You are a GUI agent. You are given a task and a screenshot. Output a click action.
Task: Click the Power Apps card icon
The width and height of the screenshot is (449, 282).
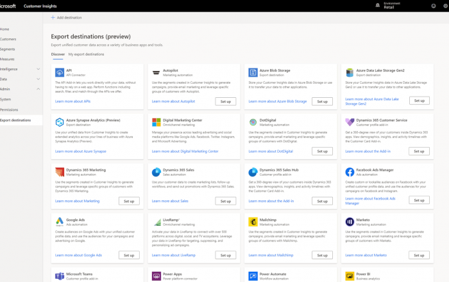point(157,276)
